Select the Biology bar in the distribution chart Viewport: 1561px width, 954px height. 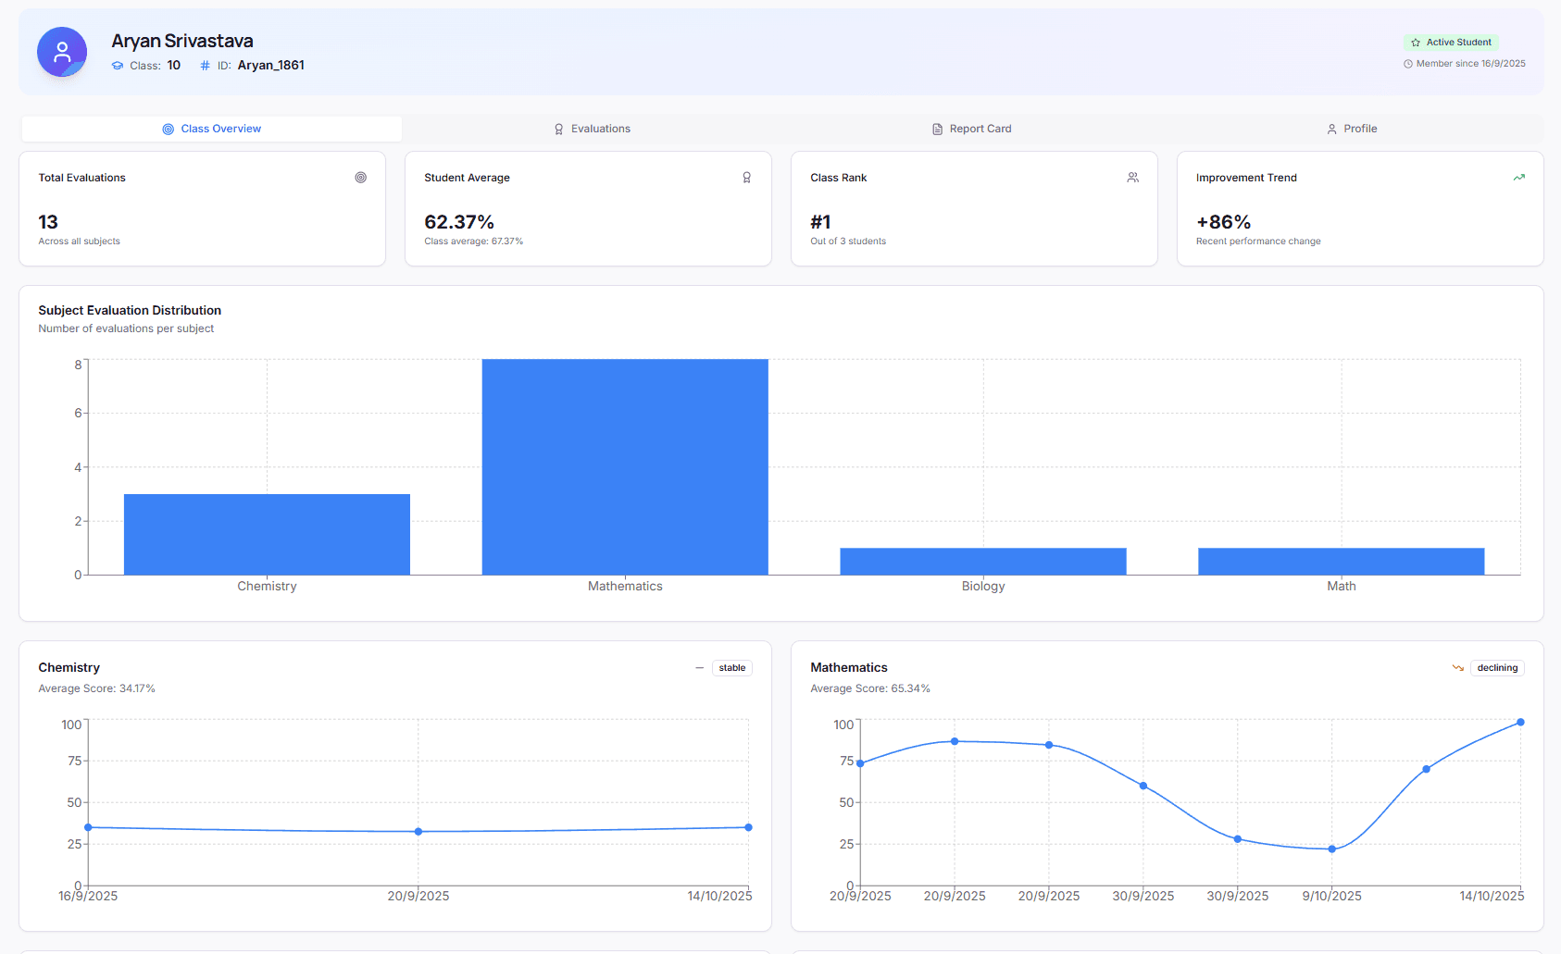(x=983, y=562)
